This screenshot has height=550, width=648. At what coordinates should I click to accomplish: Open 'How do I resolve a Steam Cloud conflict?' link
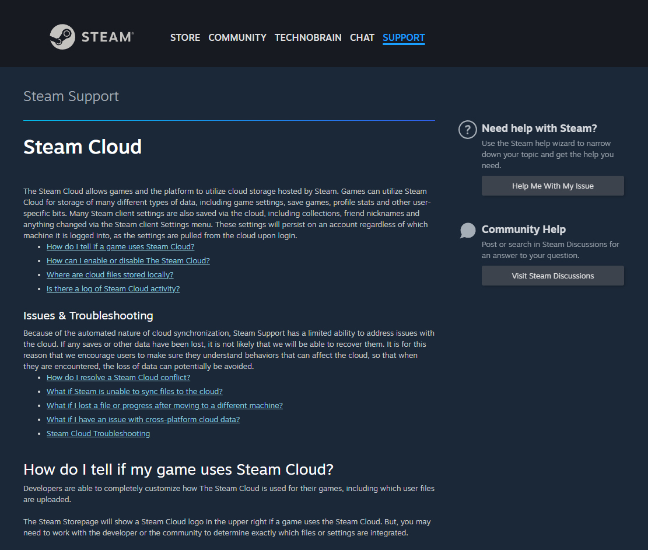[118, 378]
